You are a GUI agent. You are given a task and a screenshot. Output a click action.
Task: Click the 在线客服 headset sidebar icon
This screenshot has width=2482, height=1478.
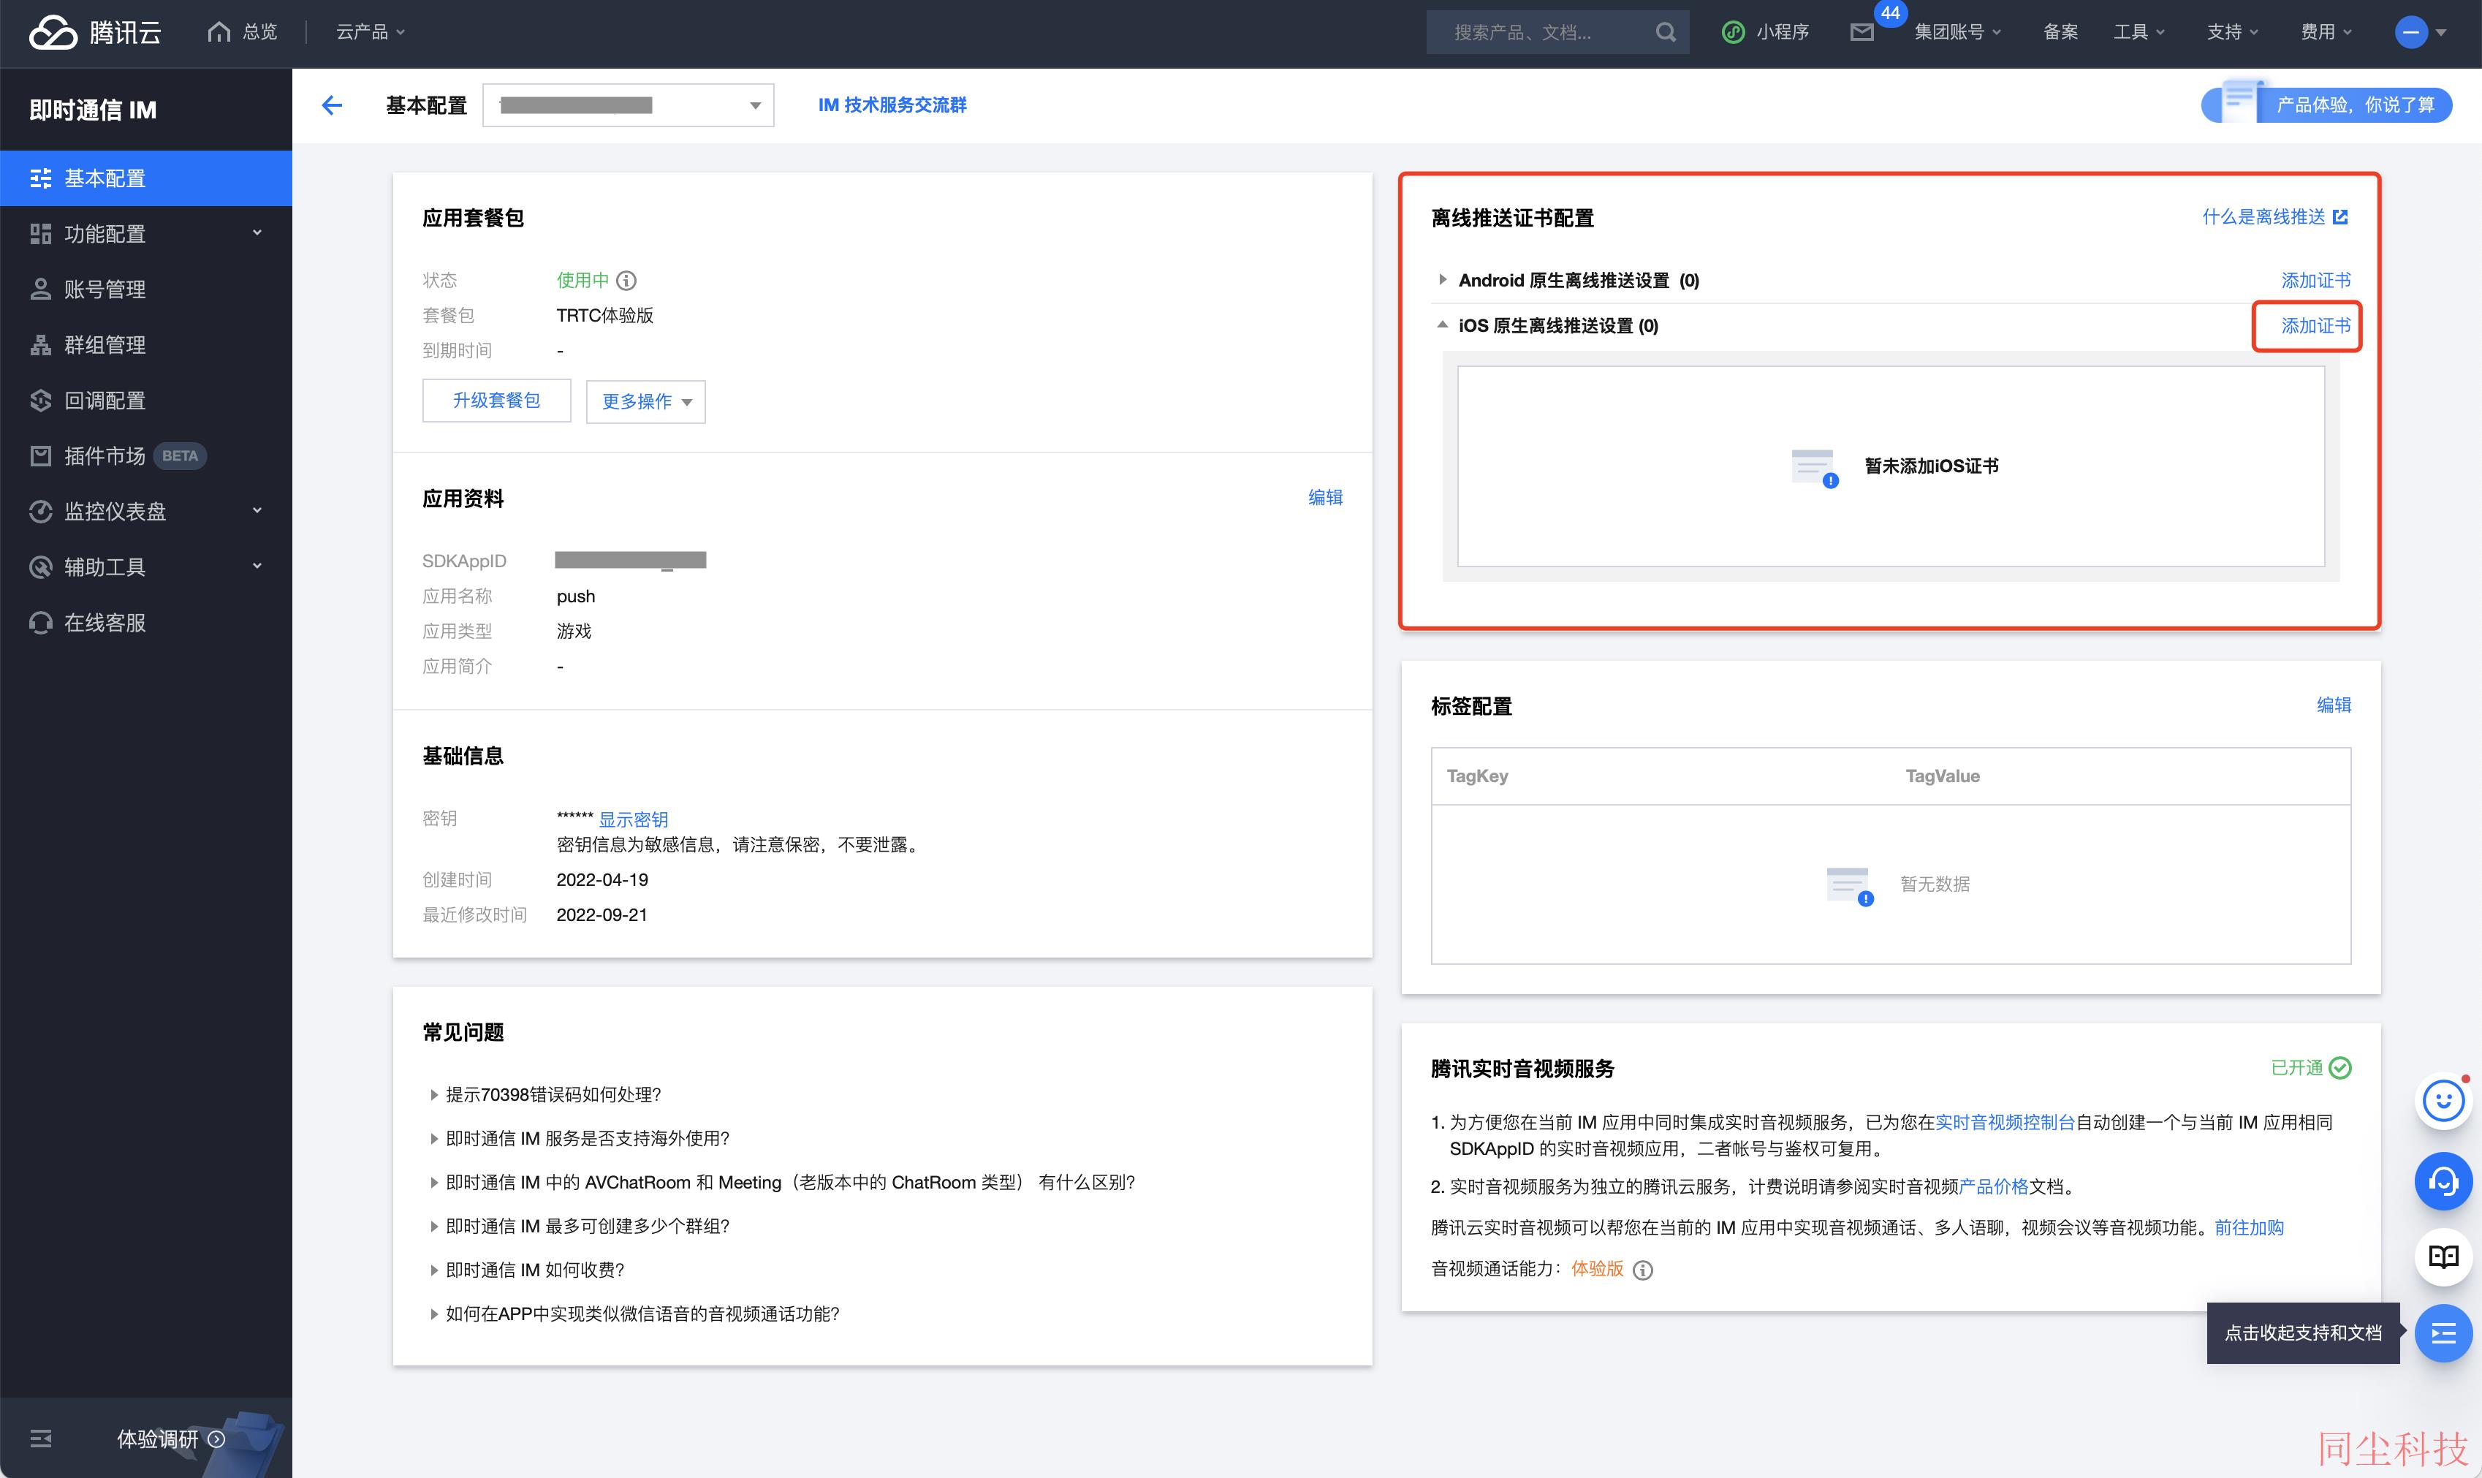tap(41, 623)
